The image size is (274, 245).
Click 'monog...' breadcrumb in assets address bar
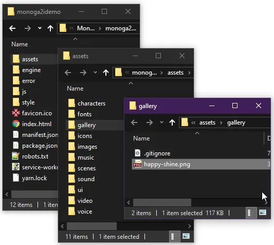[x=144, y=73]
